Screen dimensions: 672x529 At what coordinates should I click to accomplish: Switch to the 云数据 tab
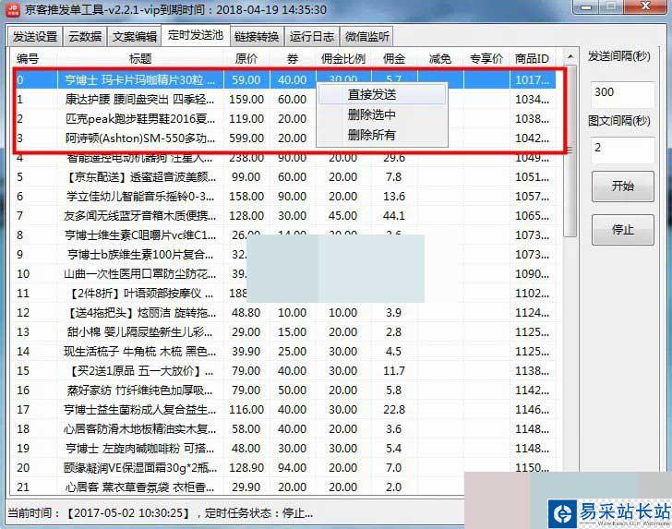85,37
